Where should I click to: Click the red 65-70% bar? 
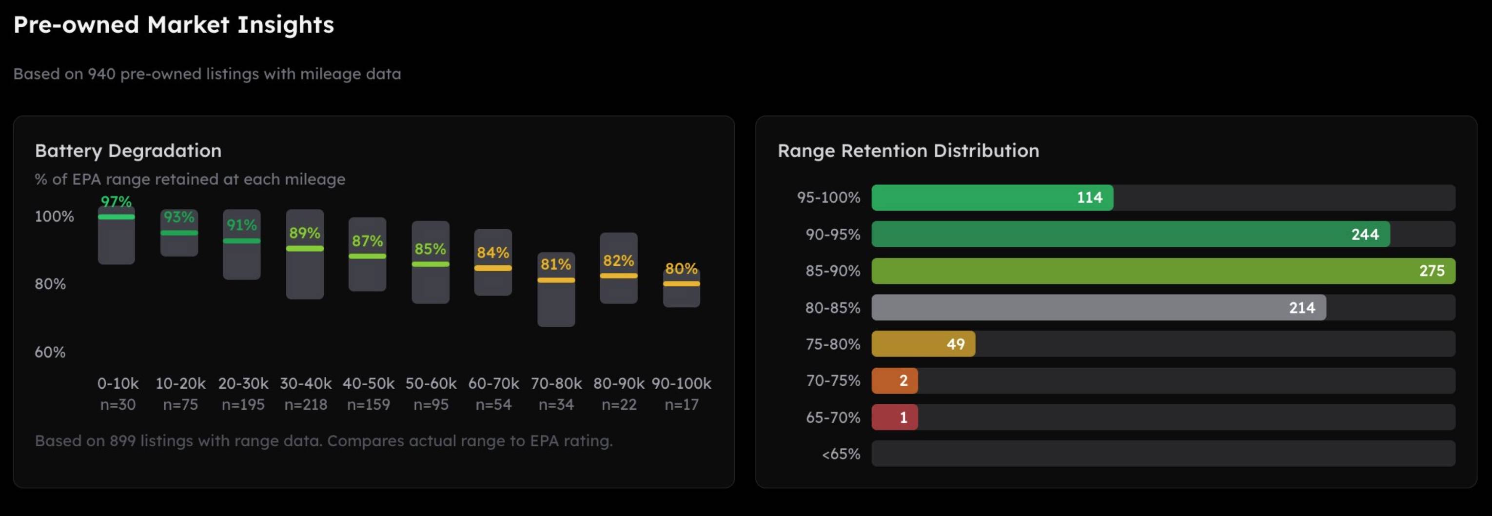coord(894,417)
